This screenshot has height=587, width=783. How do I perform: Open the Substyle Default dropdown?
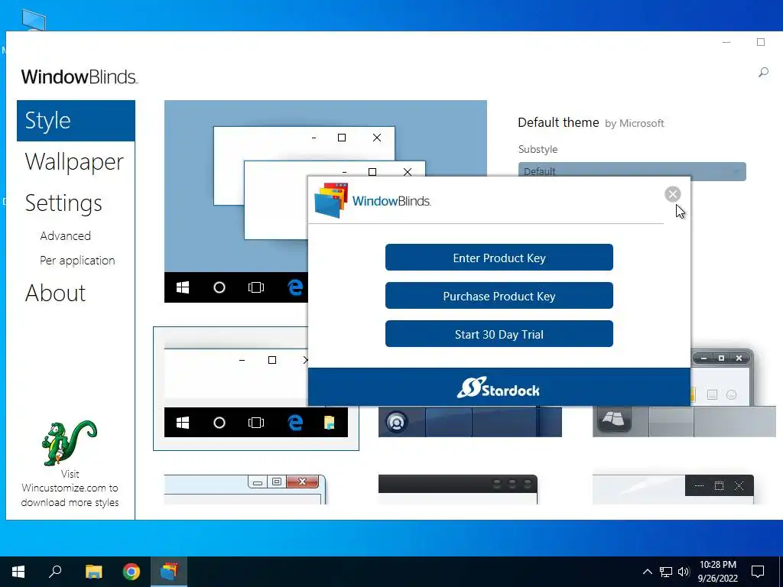click(632, 171)
